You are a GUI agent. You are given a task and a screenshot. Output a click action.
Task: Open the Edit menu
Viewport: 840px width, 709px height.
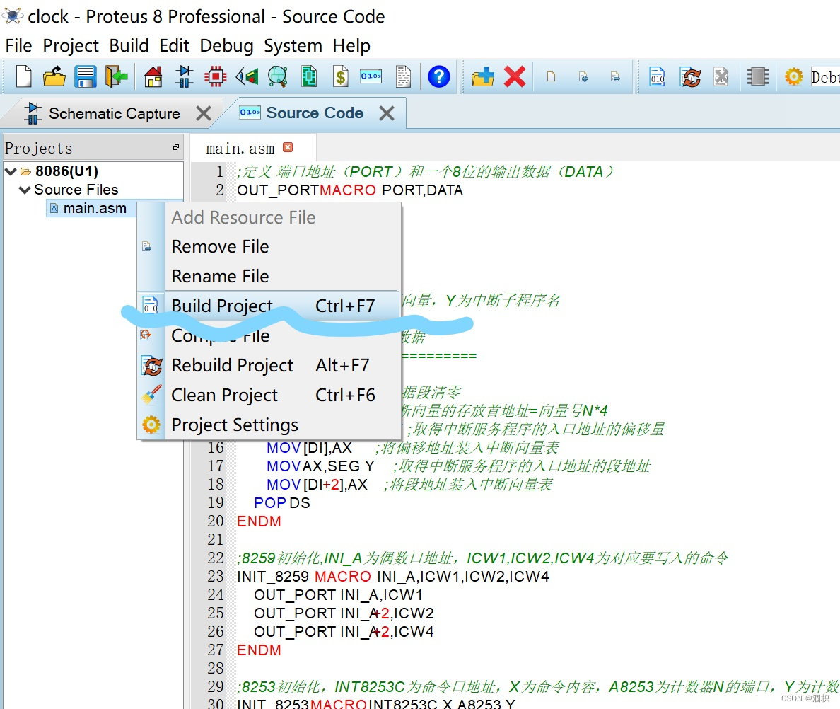click(x=174, y=45)
